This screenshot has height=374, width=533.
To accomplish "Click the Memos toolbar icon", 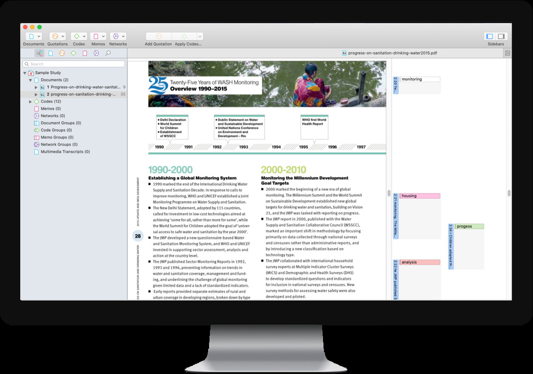I will pyautogui.click(x=96, y=36).
